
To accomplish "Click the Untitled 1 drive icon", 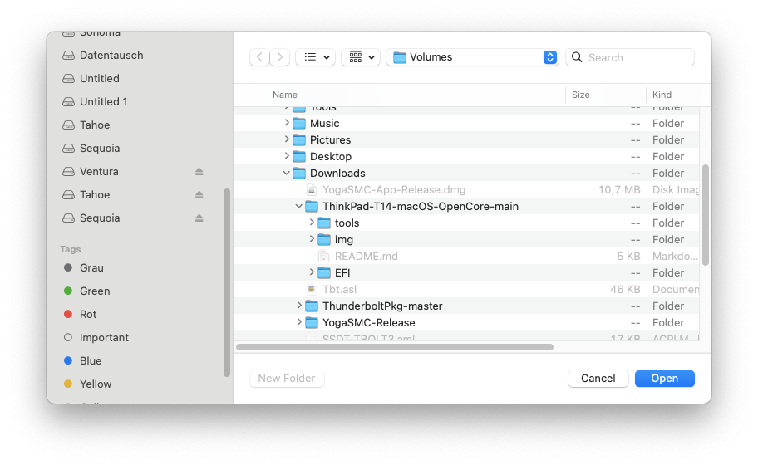I will point(69,101).
